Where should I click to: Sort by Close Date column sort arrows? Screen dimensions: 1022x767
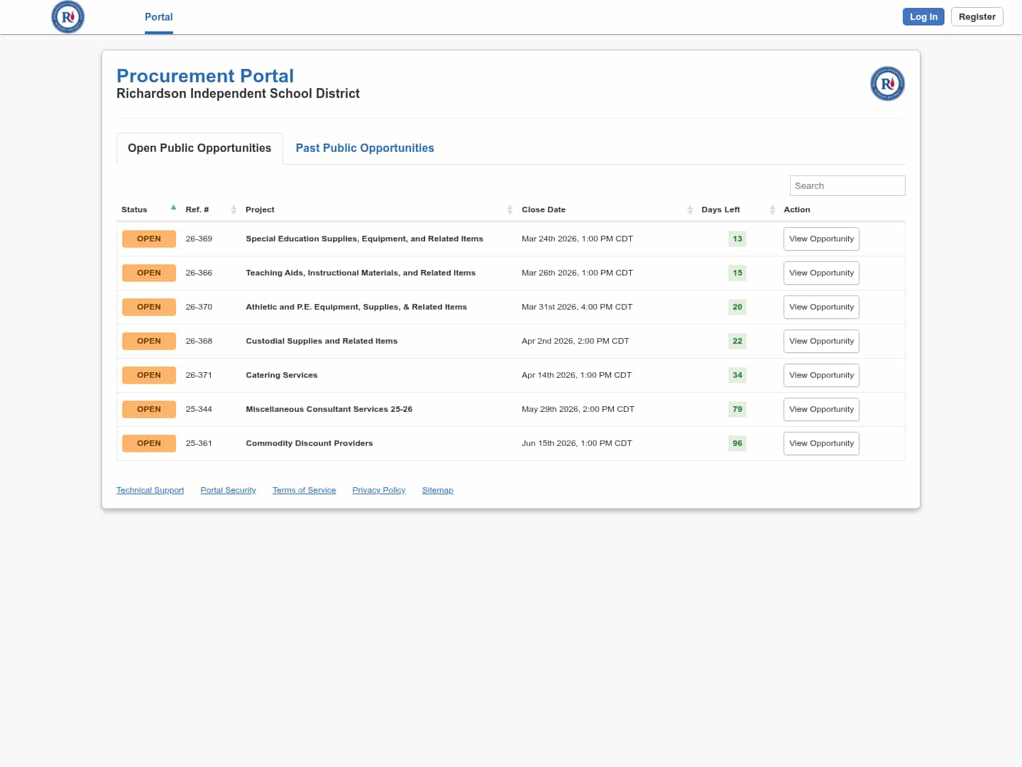click(690, 210)
